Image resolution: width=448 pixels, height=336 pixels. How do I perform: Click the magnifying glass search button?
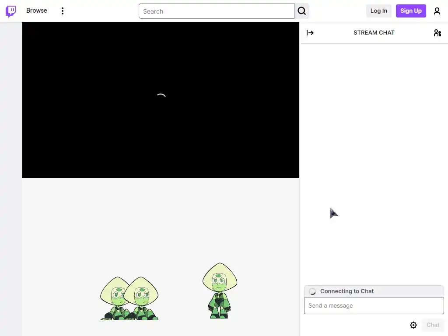click(x=302, y=11)
